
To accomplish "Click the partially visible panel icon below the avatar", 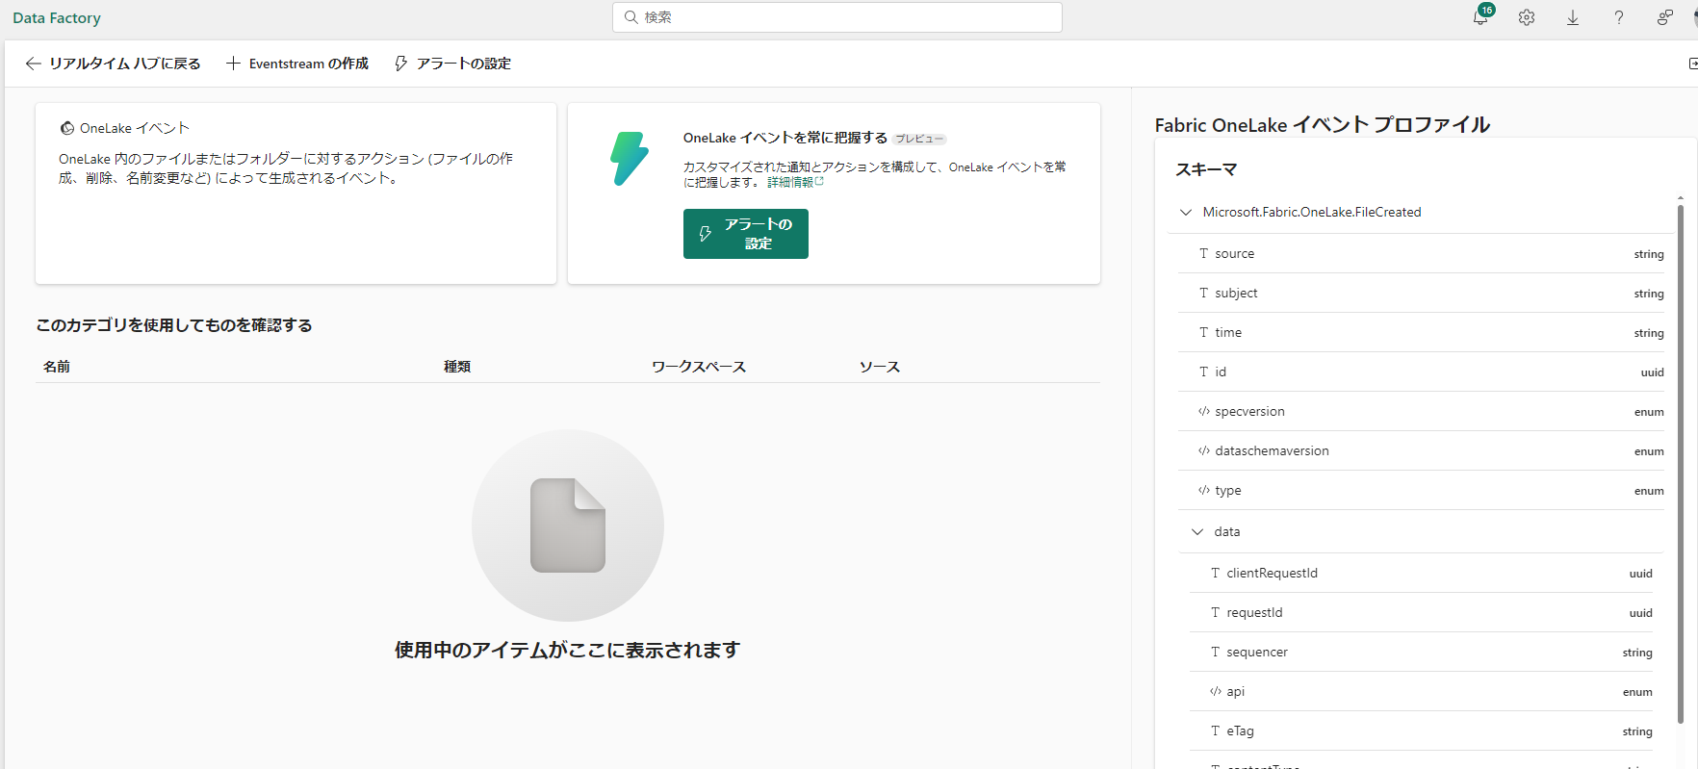I will coord(1692,64).
